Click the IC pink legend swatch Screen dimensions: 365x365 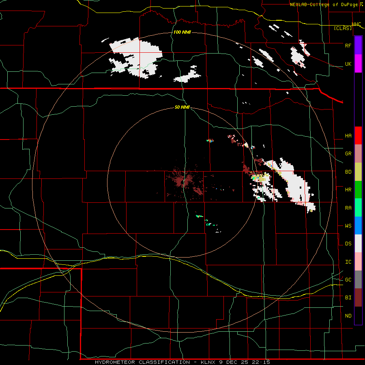pos(358,262)
